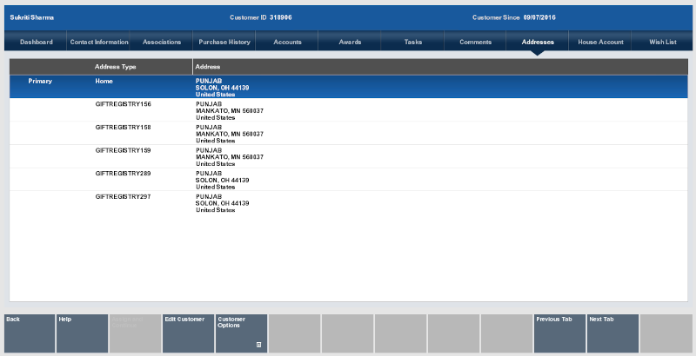Click the Customer ID 318906 text
This screenshot has width=696, height=356.
click(x=260, y=17)
